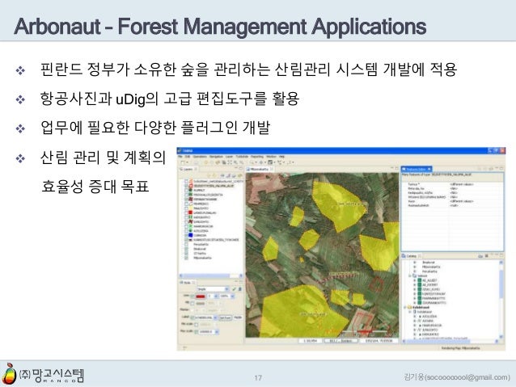Open the Edit menu in uDig
516x387 pixels.
(x=188, y=157)
